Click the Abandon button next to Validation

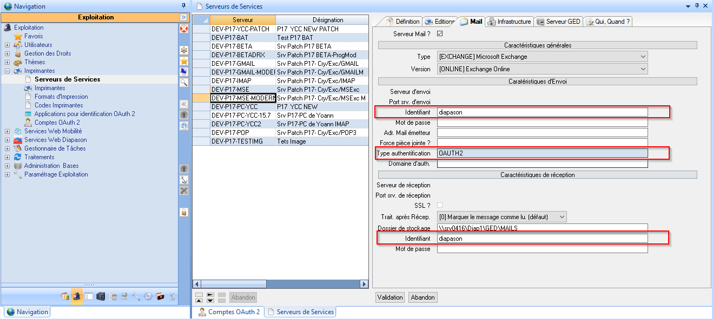[422, 297]
